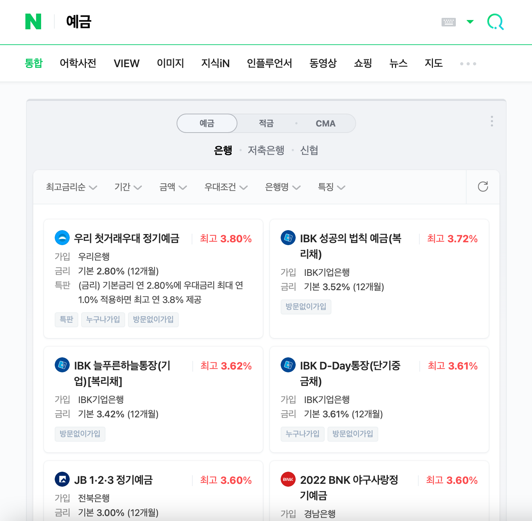Open 2022 BNK 야구사랑정기예금 product

pos(349,487)
